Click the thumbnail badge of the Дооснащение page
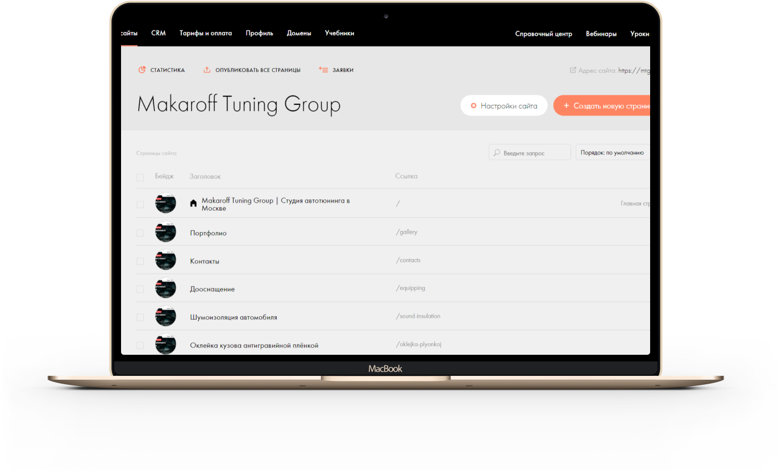The height and width of the screenshot is (470, 778). click(165, 288)
